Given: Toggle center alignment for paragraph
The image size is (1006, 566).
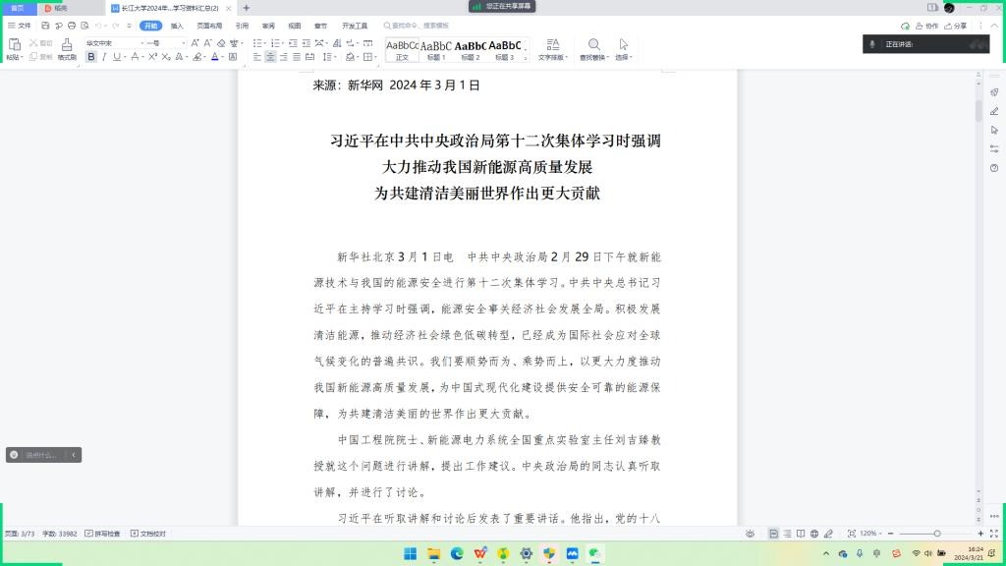Looking at the screenshot, I should (270, 57).
